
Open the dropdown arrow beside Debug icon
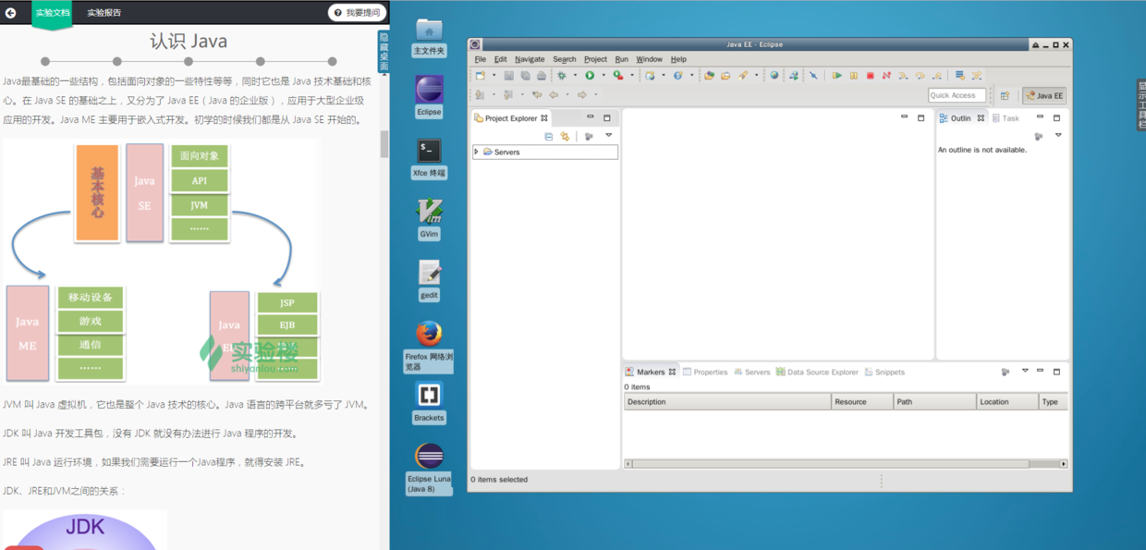pos(575,76)
